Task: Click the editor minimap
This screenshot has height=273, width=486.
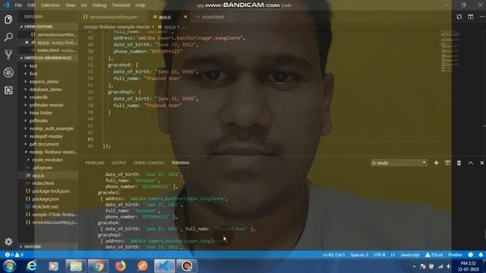Action: [x=450, y=51]
